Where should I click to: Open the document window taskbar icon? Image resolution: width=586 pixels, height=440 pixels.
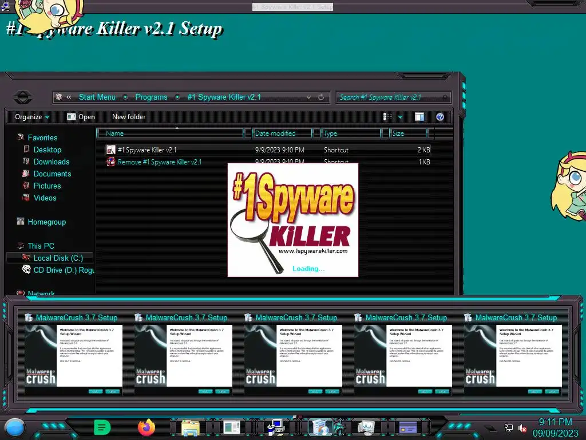coord(232,427)
